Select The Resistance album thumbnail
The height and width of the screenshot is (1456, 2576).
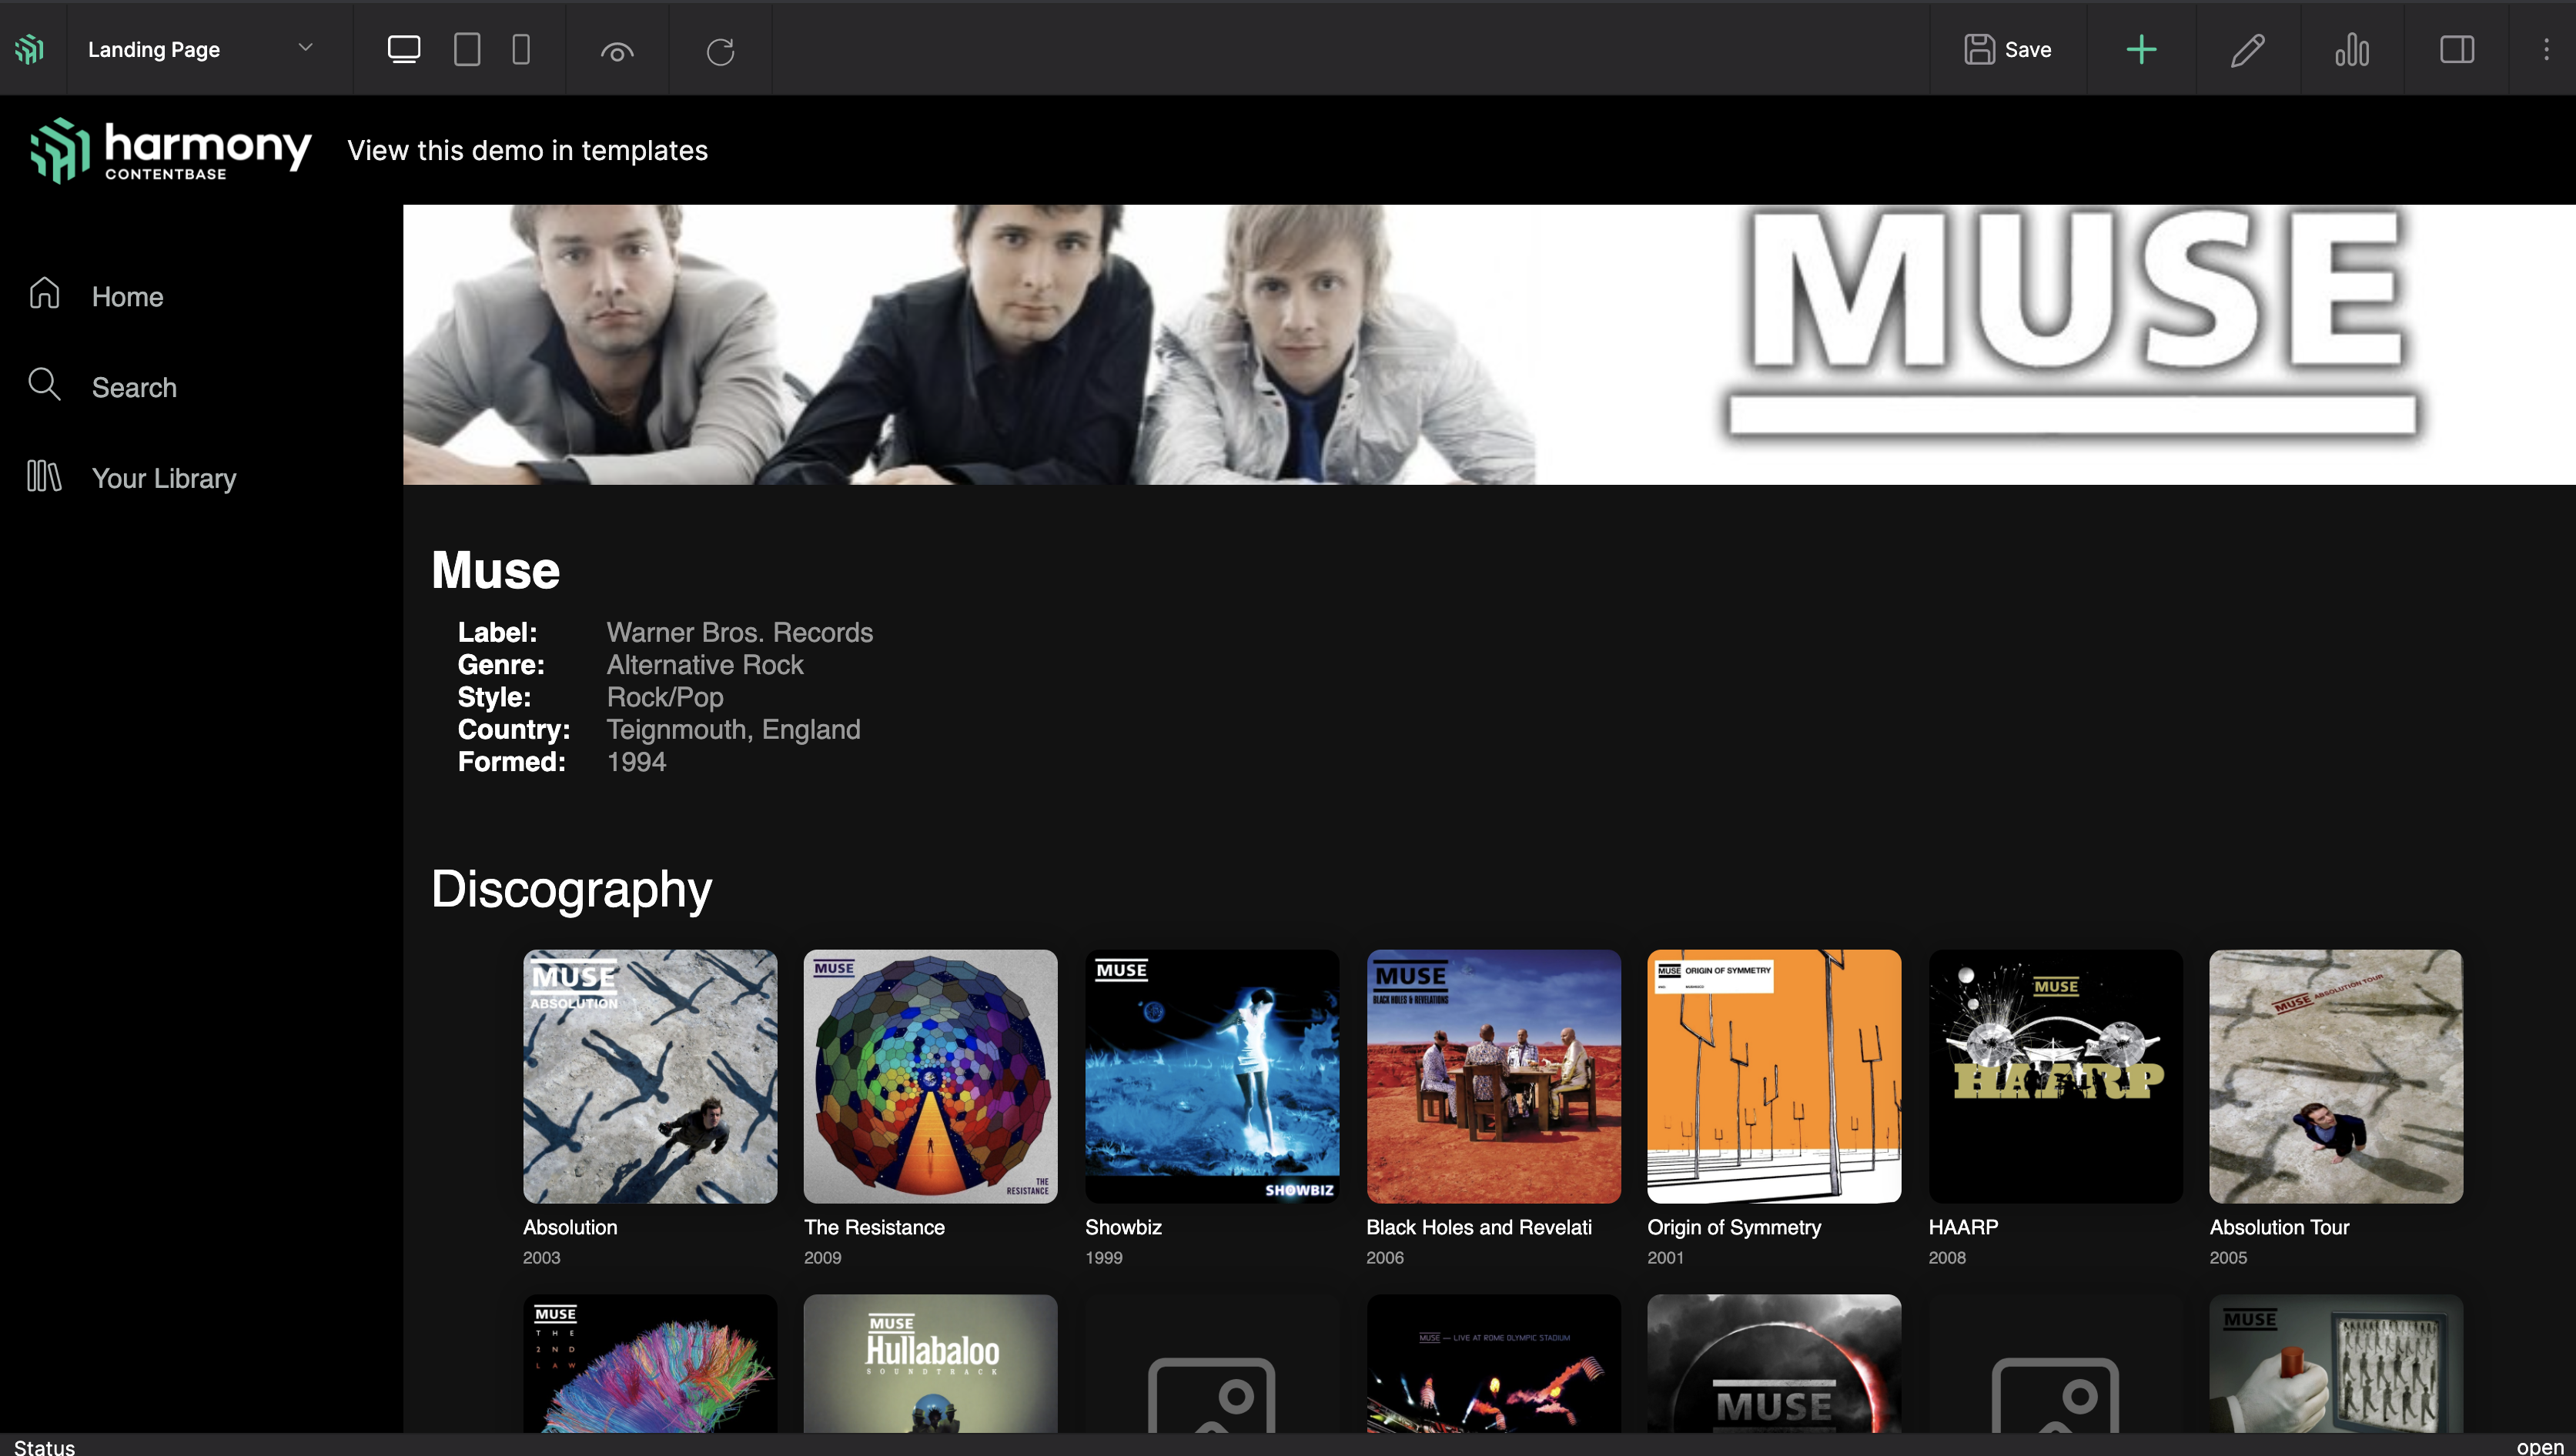coord(930,1075)
